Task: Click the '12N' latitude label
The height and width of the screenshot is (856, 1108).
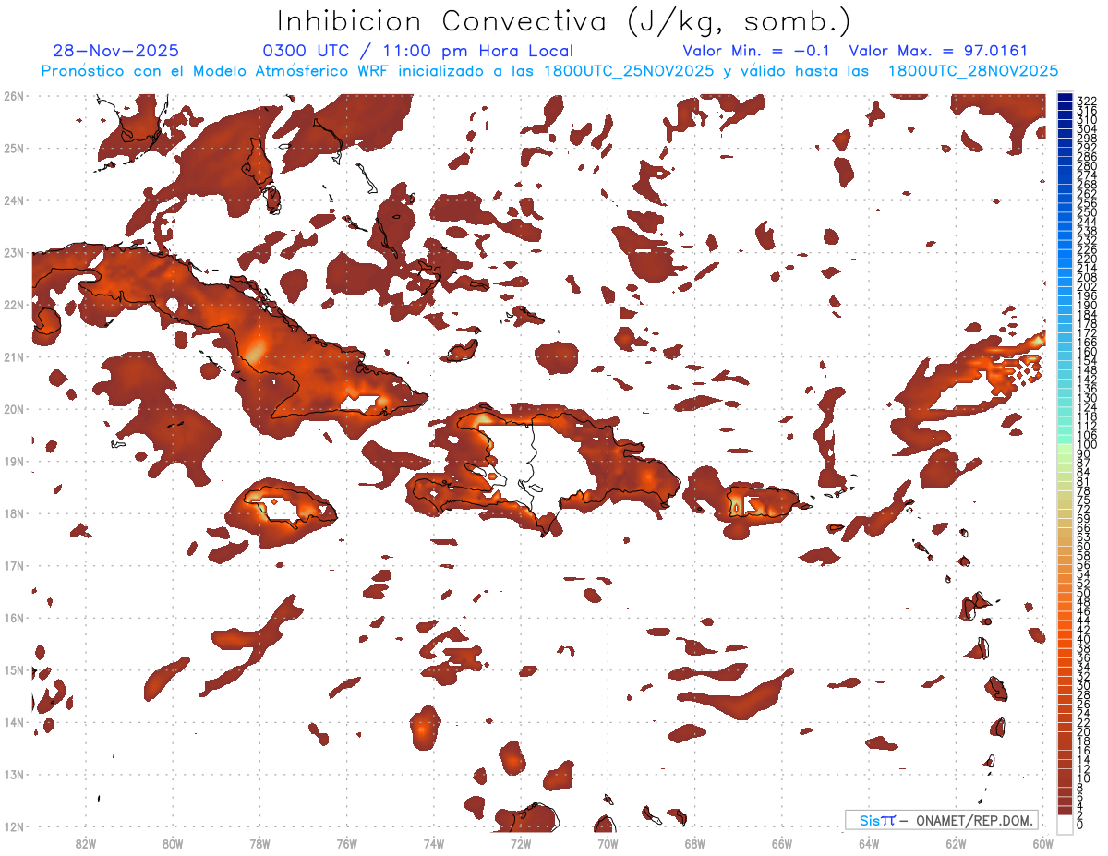Action: (14, 826)
